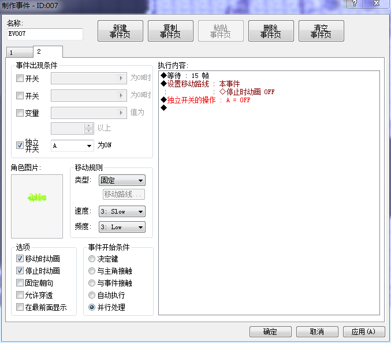391x343 pixels.
Task: Select the 设置移动路线 : 本事件 command line
Action: (200, 84)
